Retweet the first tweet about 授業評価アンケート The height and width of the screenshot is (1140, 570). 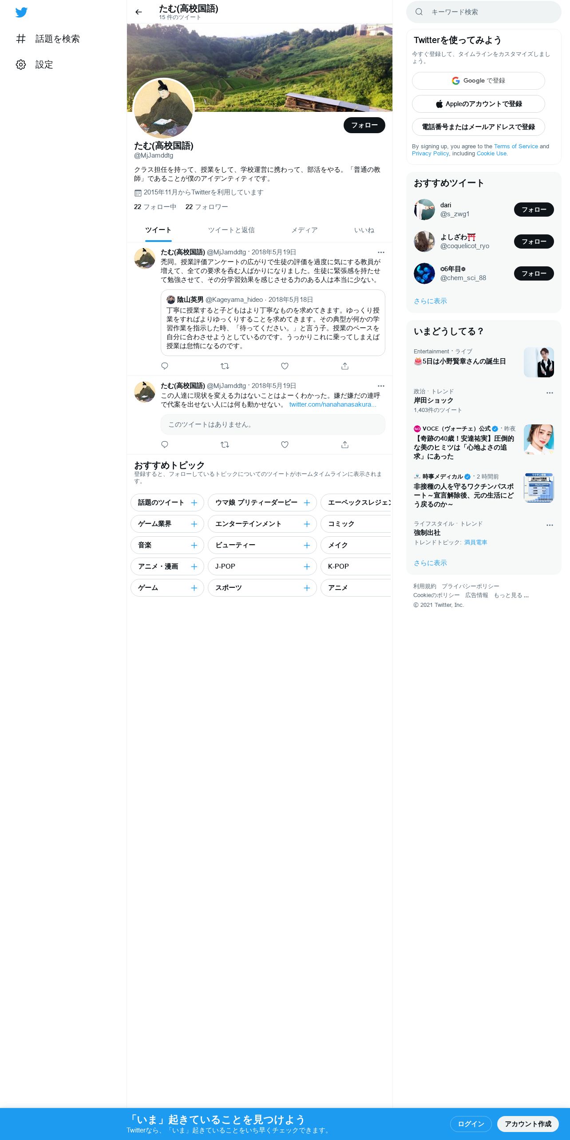pos(225,366)
